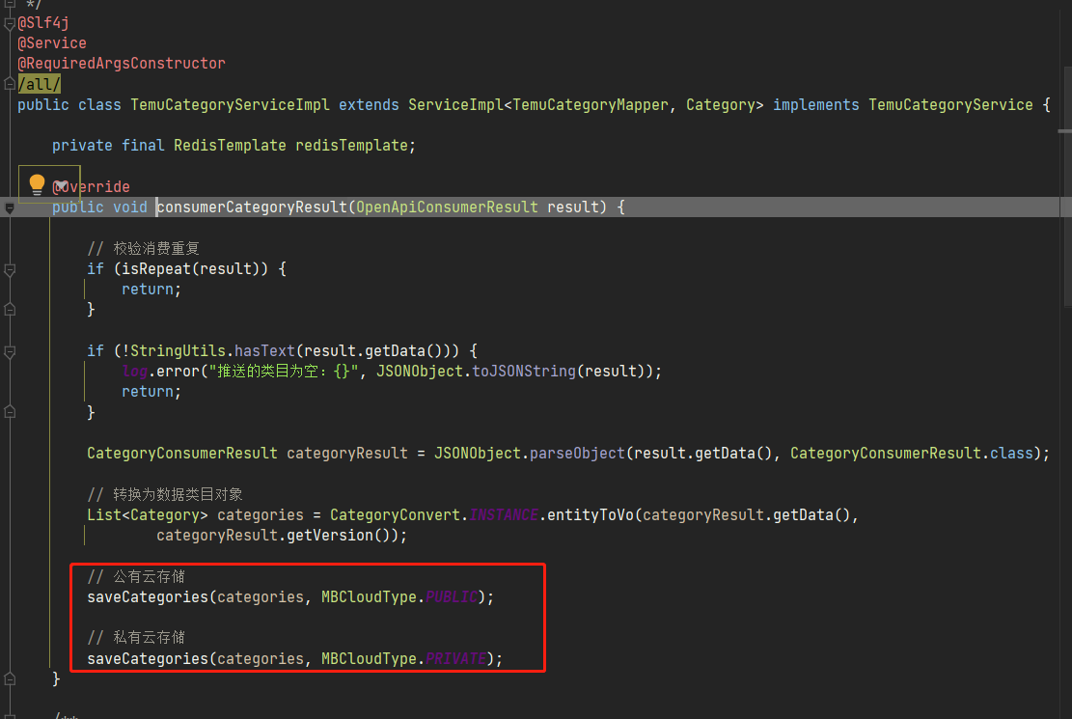
Task: Click the MBCloudType.PUBLIC enum constant
Action: [451, 597]
